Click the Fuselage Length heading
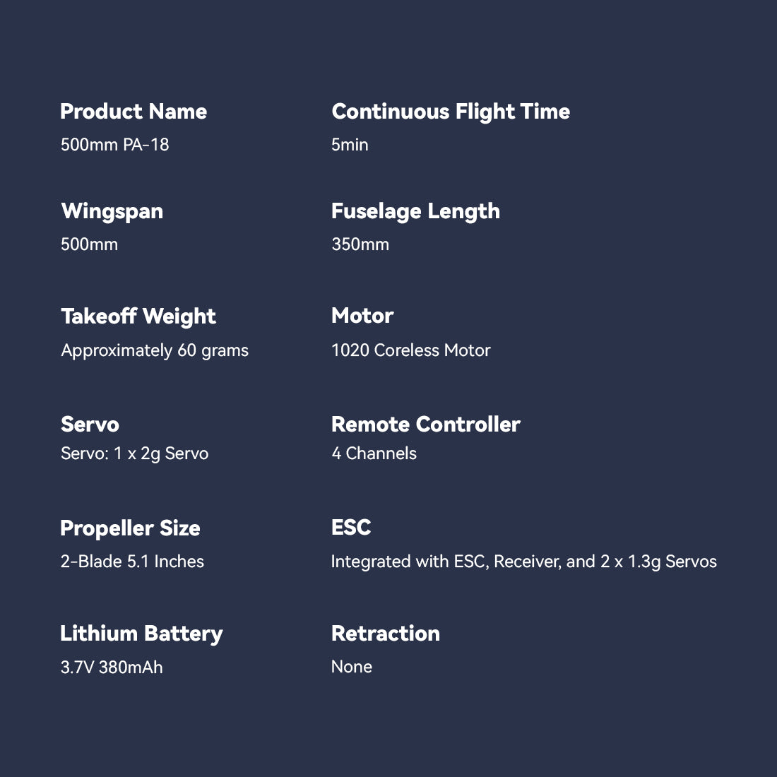777x777 pixels. pos(415,211)
